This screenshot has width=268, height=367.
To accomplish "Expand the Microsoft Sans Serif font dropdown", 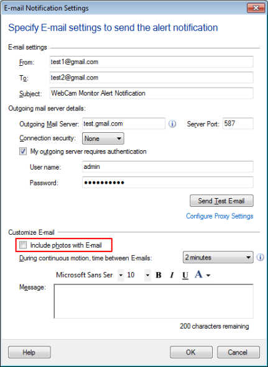I will click(121, 274).
